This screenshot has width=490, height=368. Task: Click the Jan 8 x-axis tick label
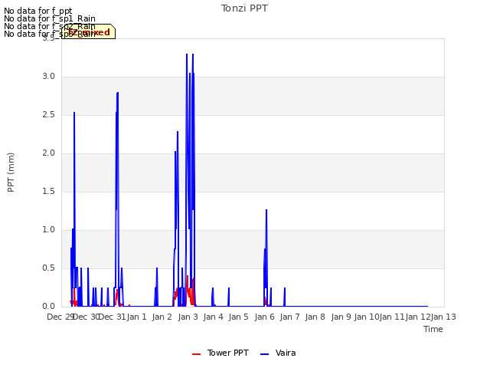tap(315, 317)
